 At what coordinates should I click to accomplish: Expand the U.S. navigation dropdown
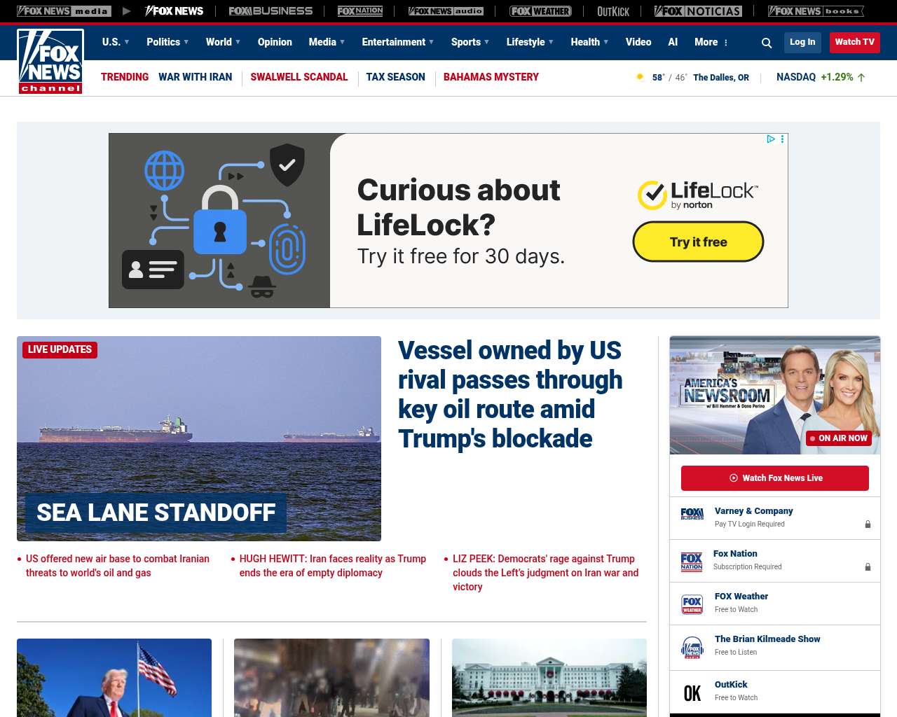[x=116, y=42]
